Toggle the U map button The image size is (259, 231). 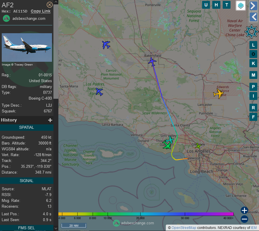tap(206, 5)
